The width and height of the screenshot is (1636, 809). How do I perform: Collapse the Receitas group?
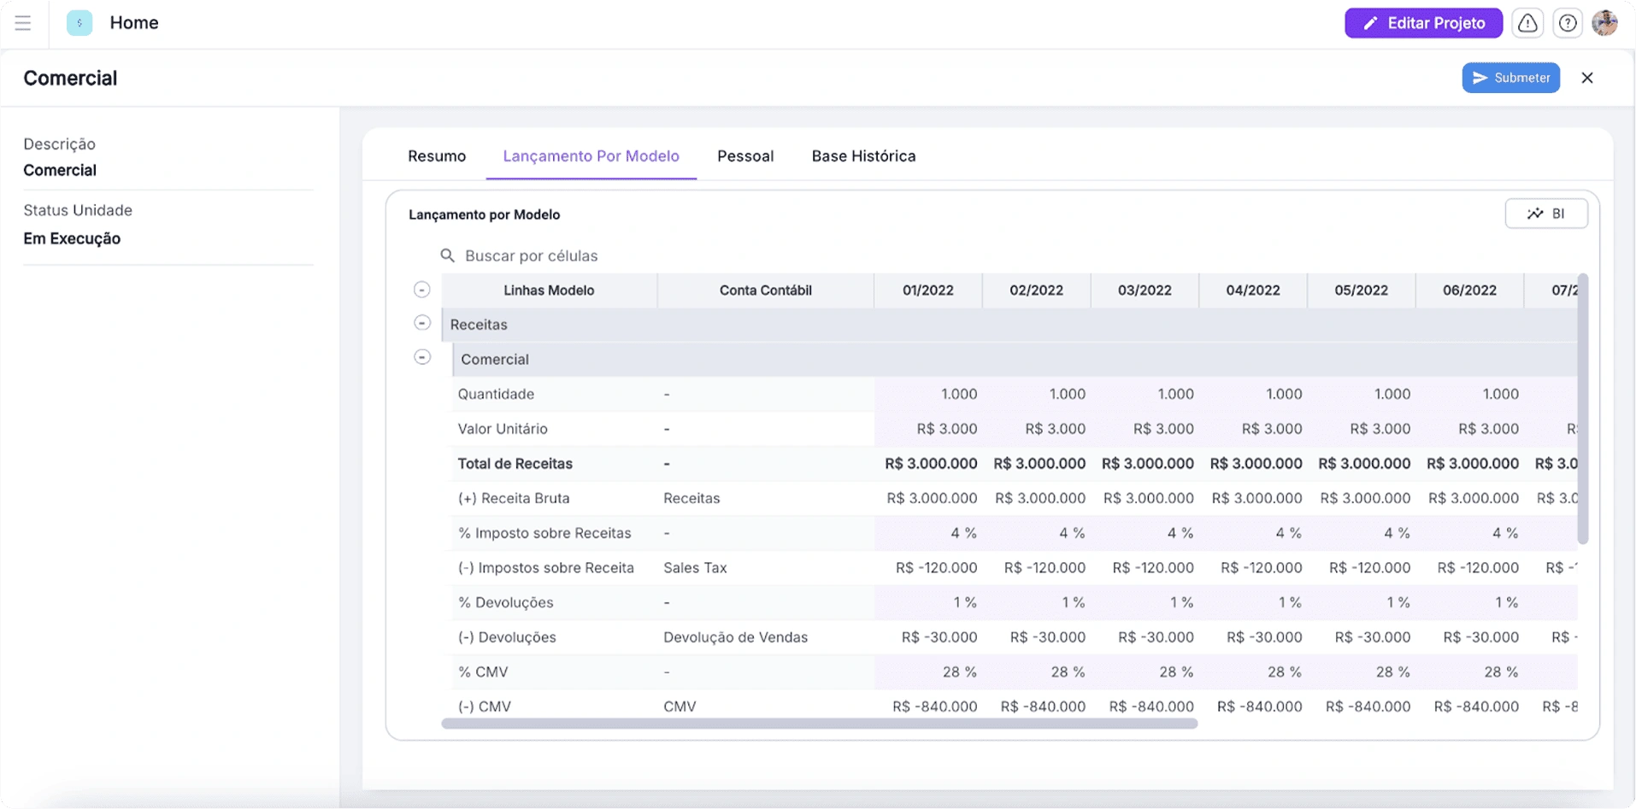(x=422, y=323)
